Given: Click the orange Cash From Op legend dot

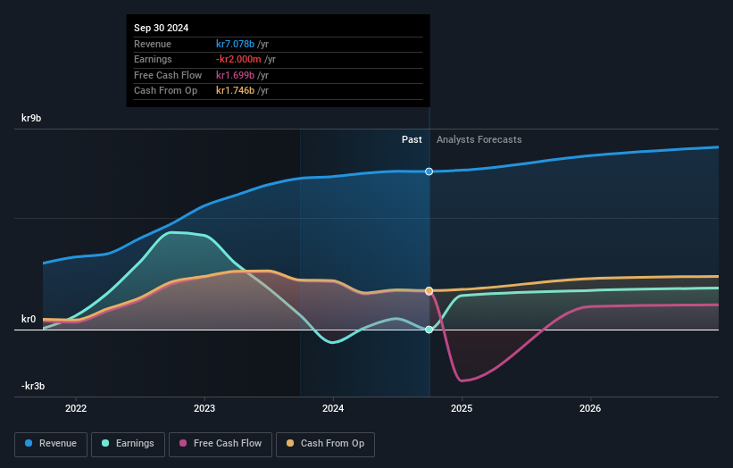Looking at the screenshot, I should [x=290, y=443].
